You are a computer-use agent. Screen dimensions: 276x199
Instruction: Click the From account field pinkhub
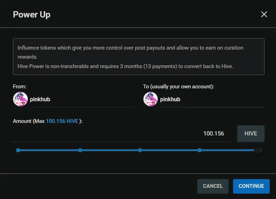[82, 99]
